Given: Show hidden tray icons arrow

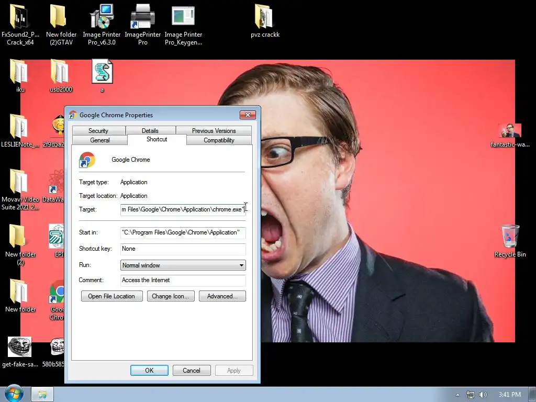Looking at the screenshot, I should click(457, 395).
